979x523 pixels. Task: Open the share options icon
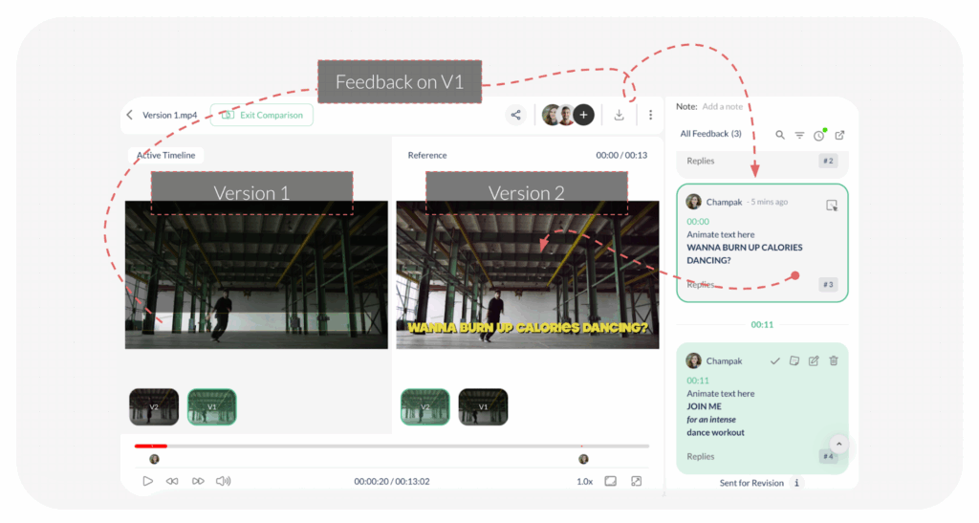tap(515, 115)
